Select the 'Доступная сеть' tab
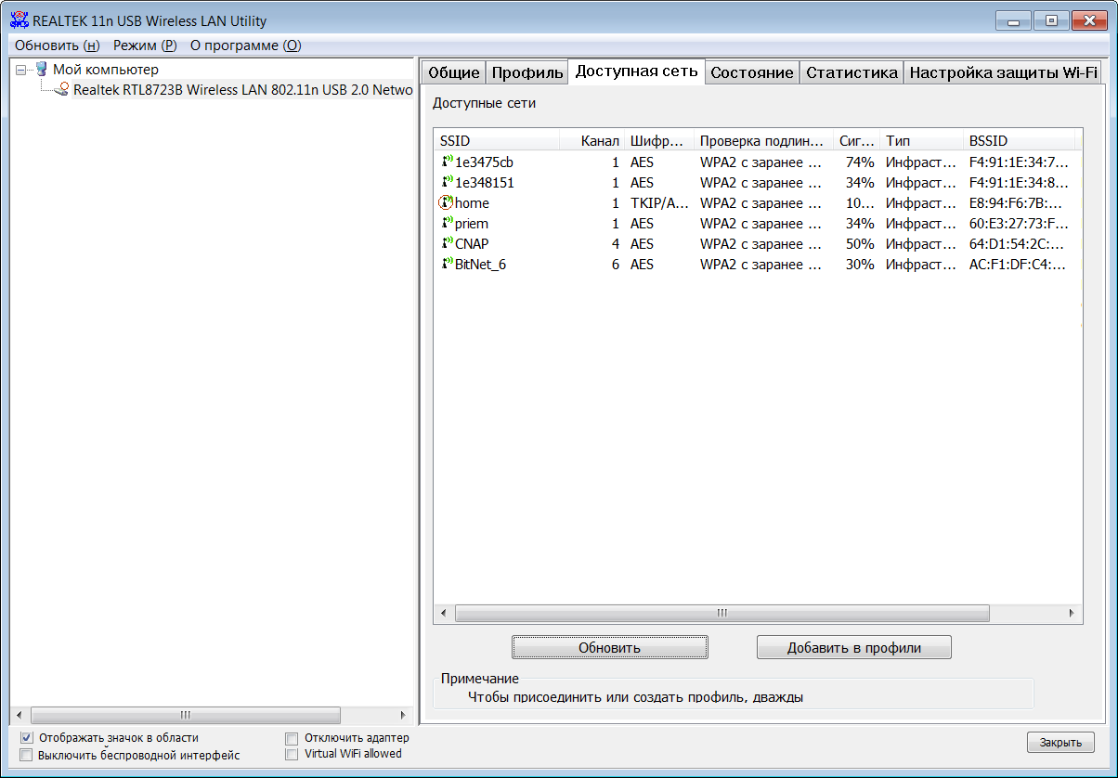 (x=637, y=71)
